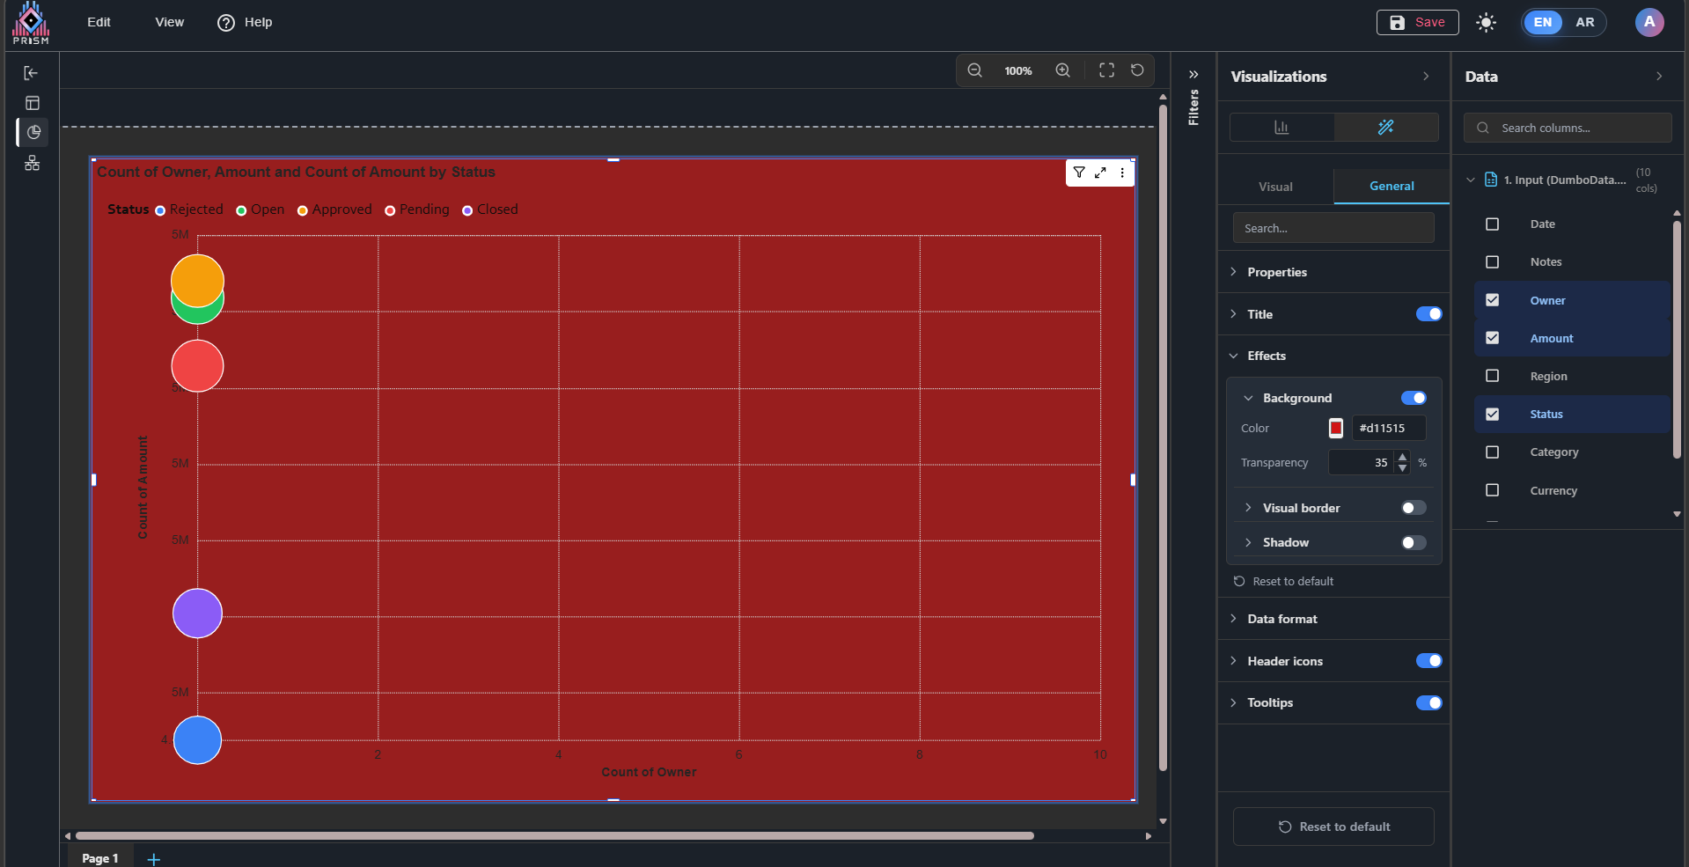1689x867 pixels.
Task: Click the Save button
Action: click(1417, 23)
